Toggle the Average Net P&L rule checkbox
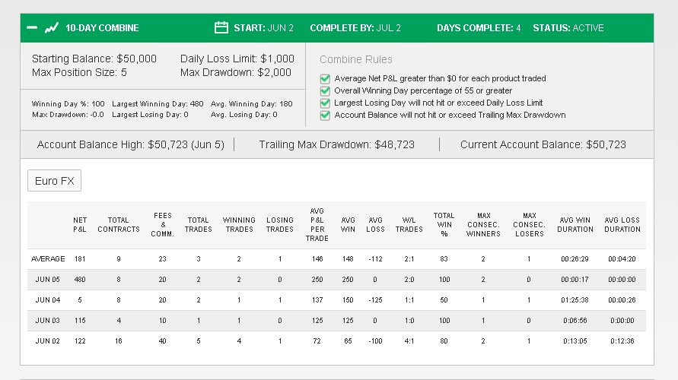This screenshot has width=678, height=380. (325, 78)
